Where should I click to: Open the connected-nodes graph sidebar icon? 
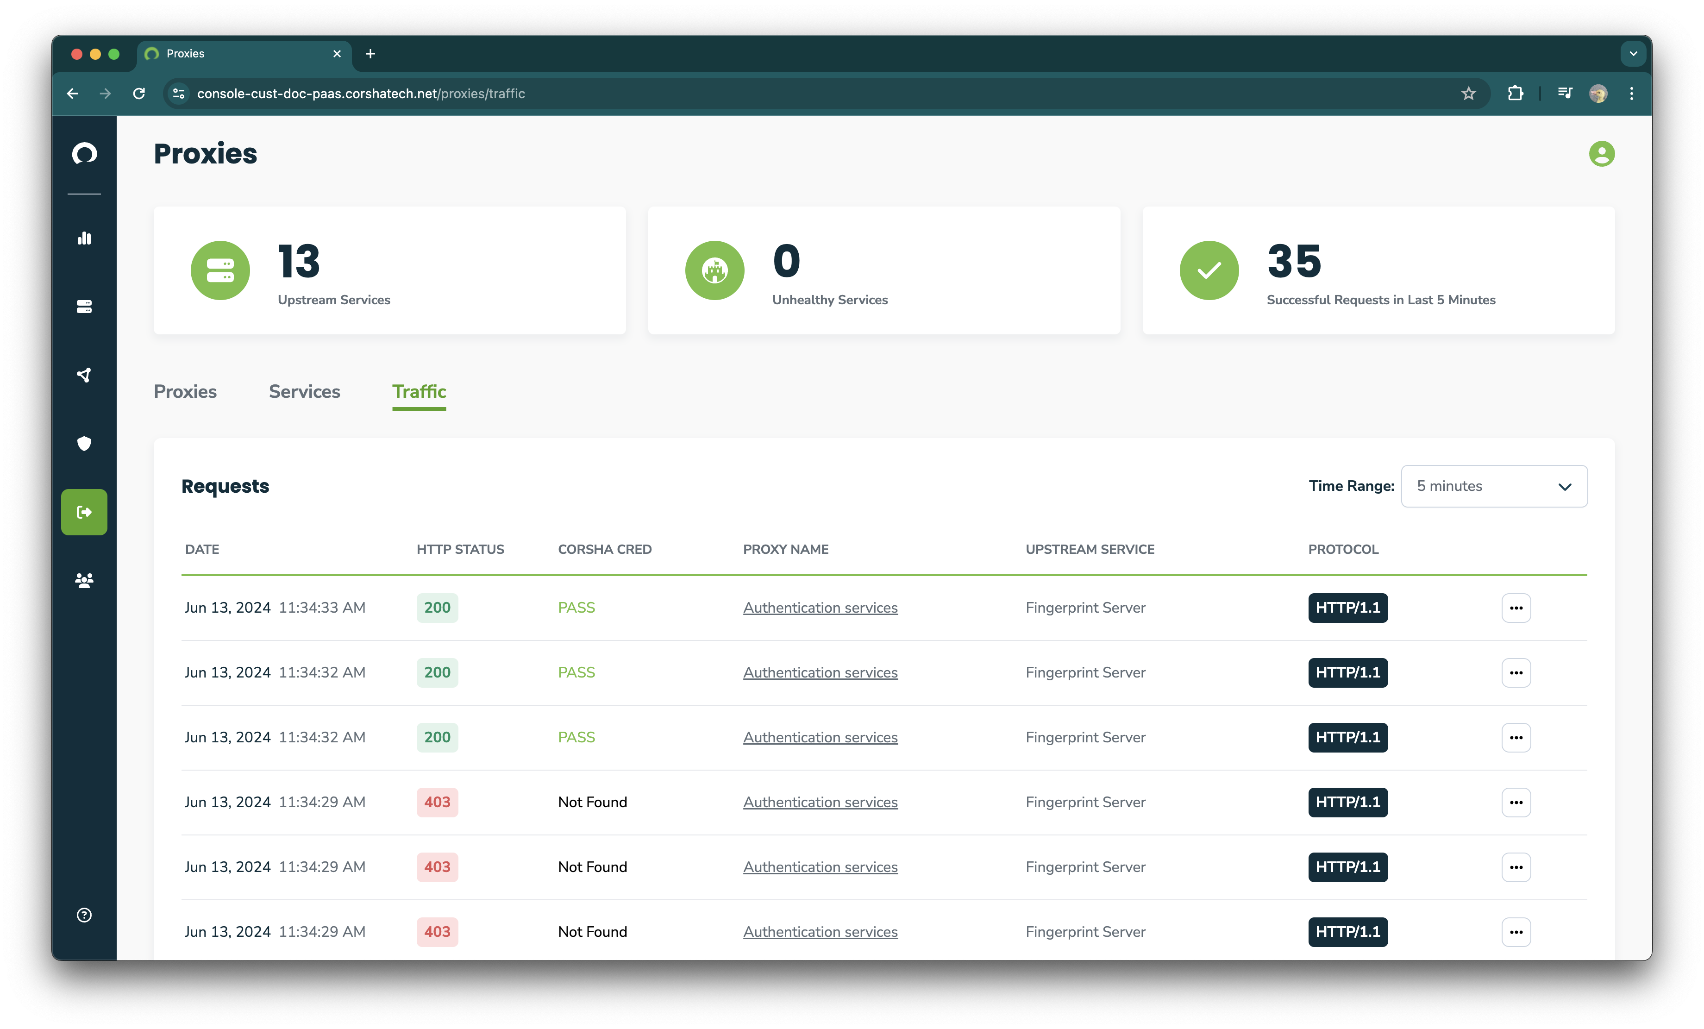[x=84, y=375]
